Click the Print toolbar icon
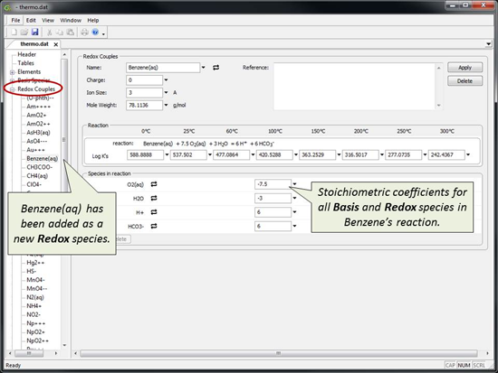 [84, 32]
